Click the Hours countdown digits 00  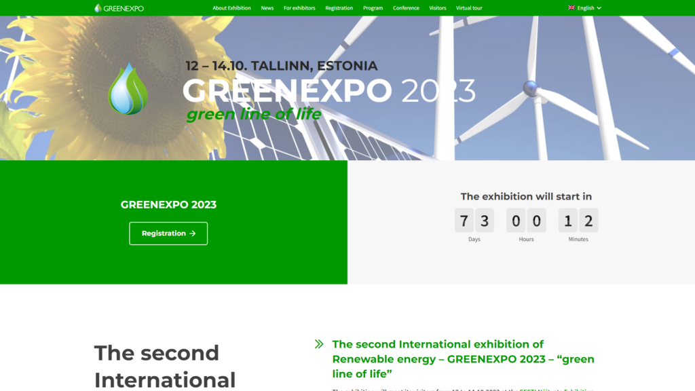tap(526, 221)
